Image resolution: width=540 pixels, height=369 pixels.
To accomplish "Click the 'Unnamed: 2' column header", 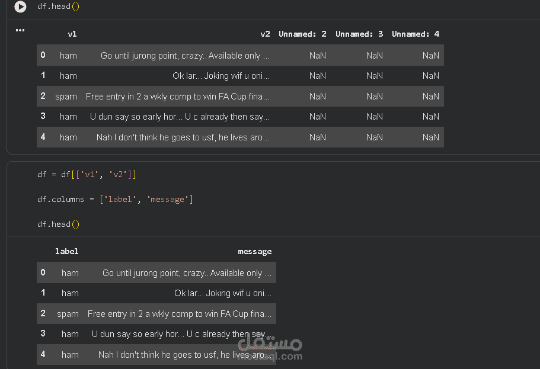I will (302, 34).
